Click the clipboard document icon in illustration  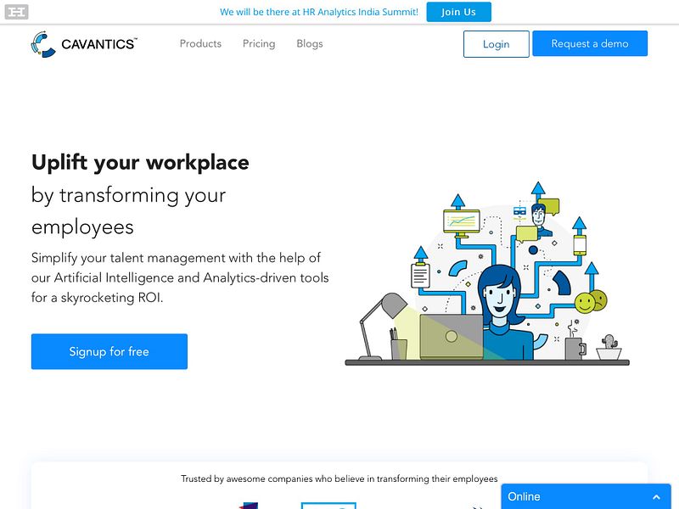[x=420, y=275]
